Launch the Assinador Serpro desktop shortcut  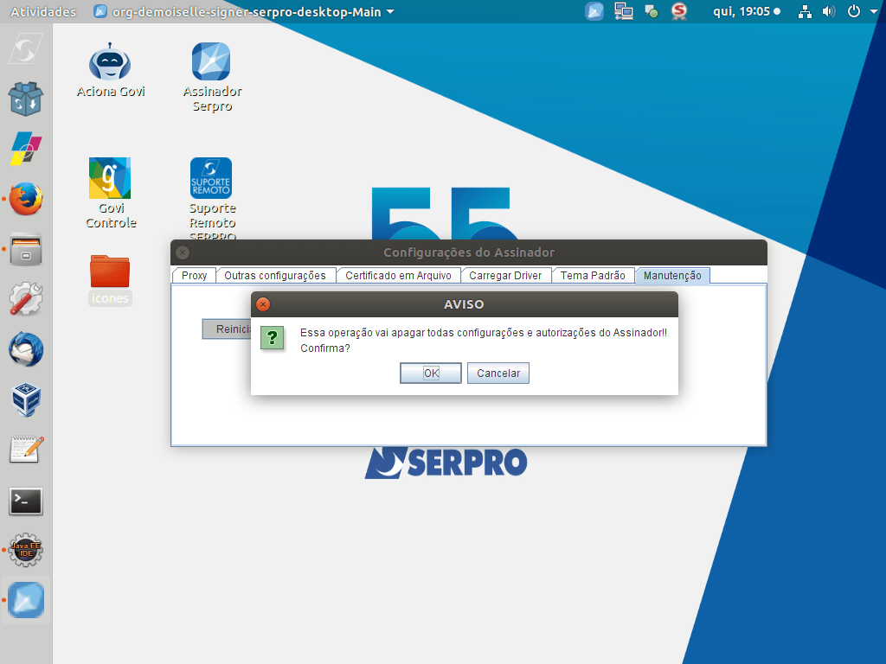211,63
